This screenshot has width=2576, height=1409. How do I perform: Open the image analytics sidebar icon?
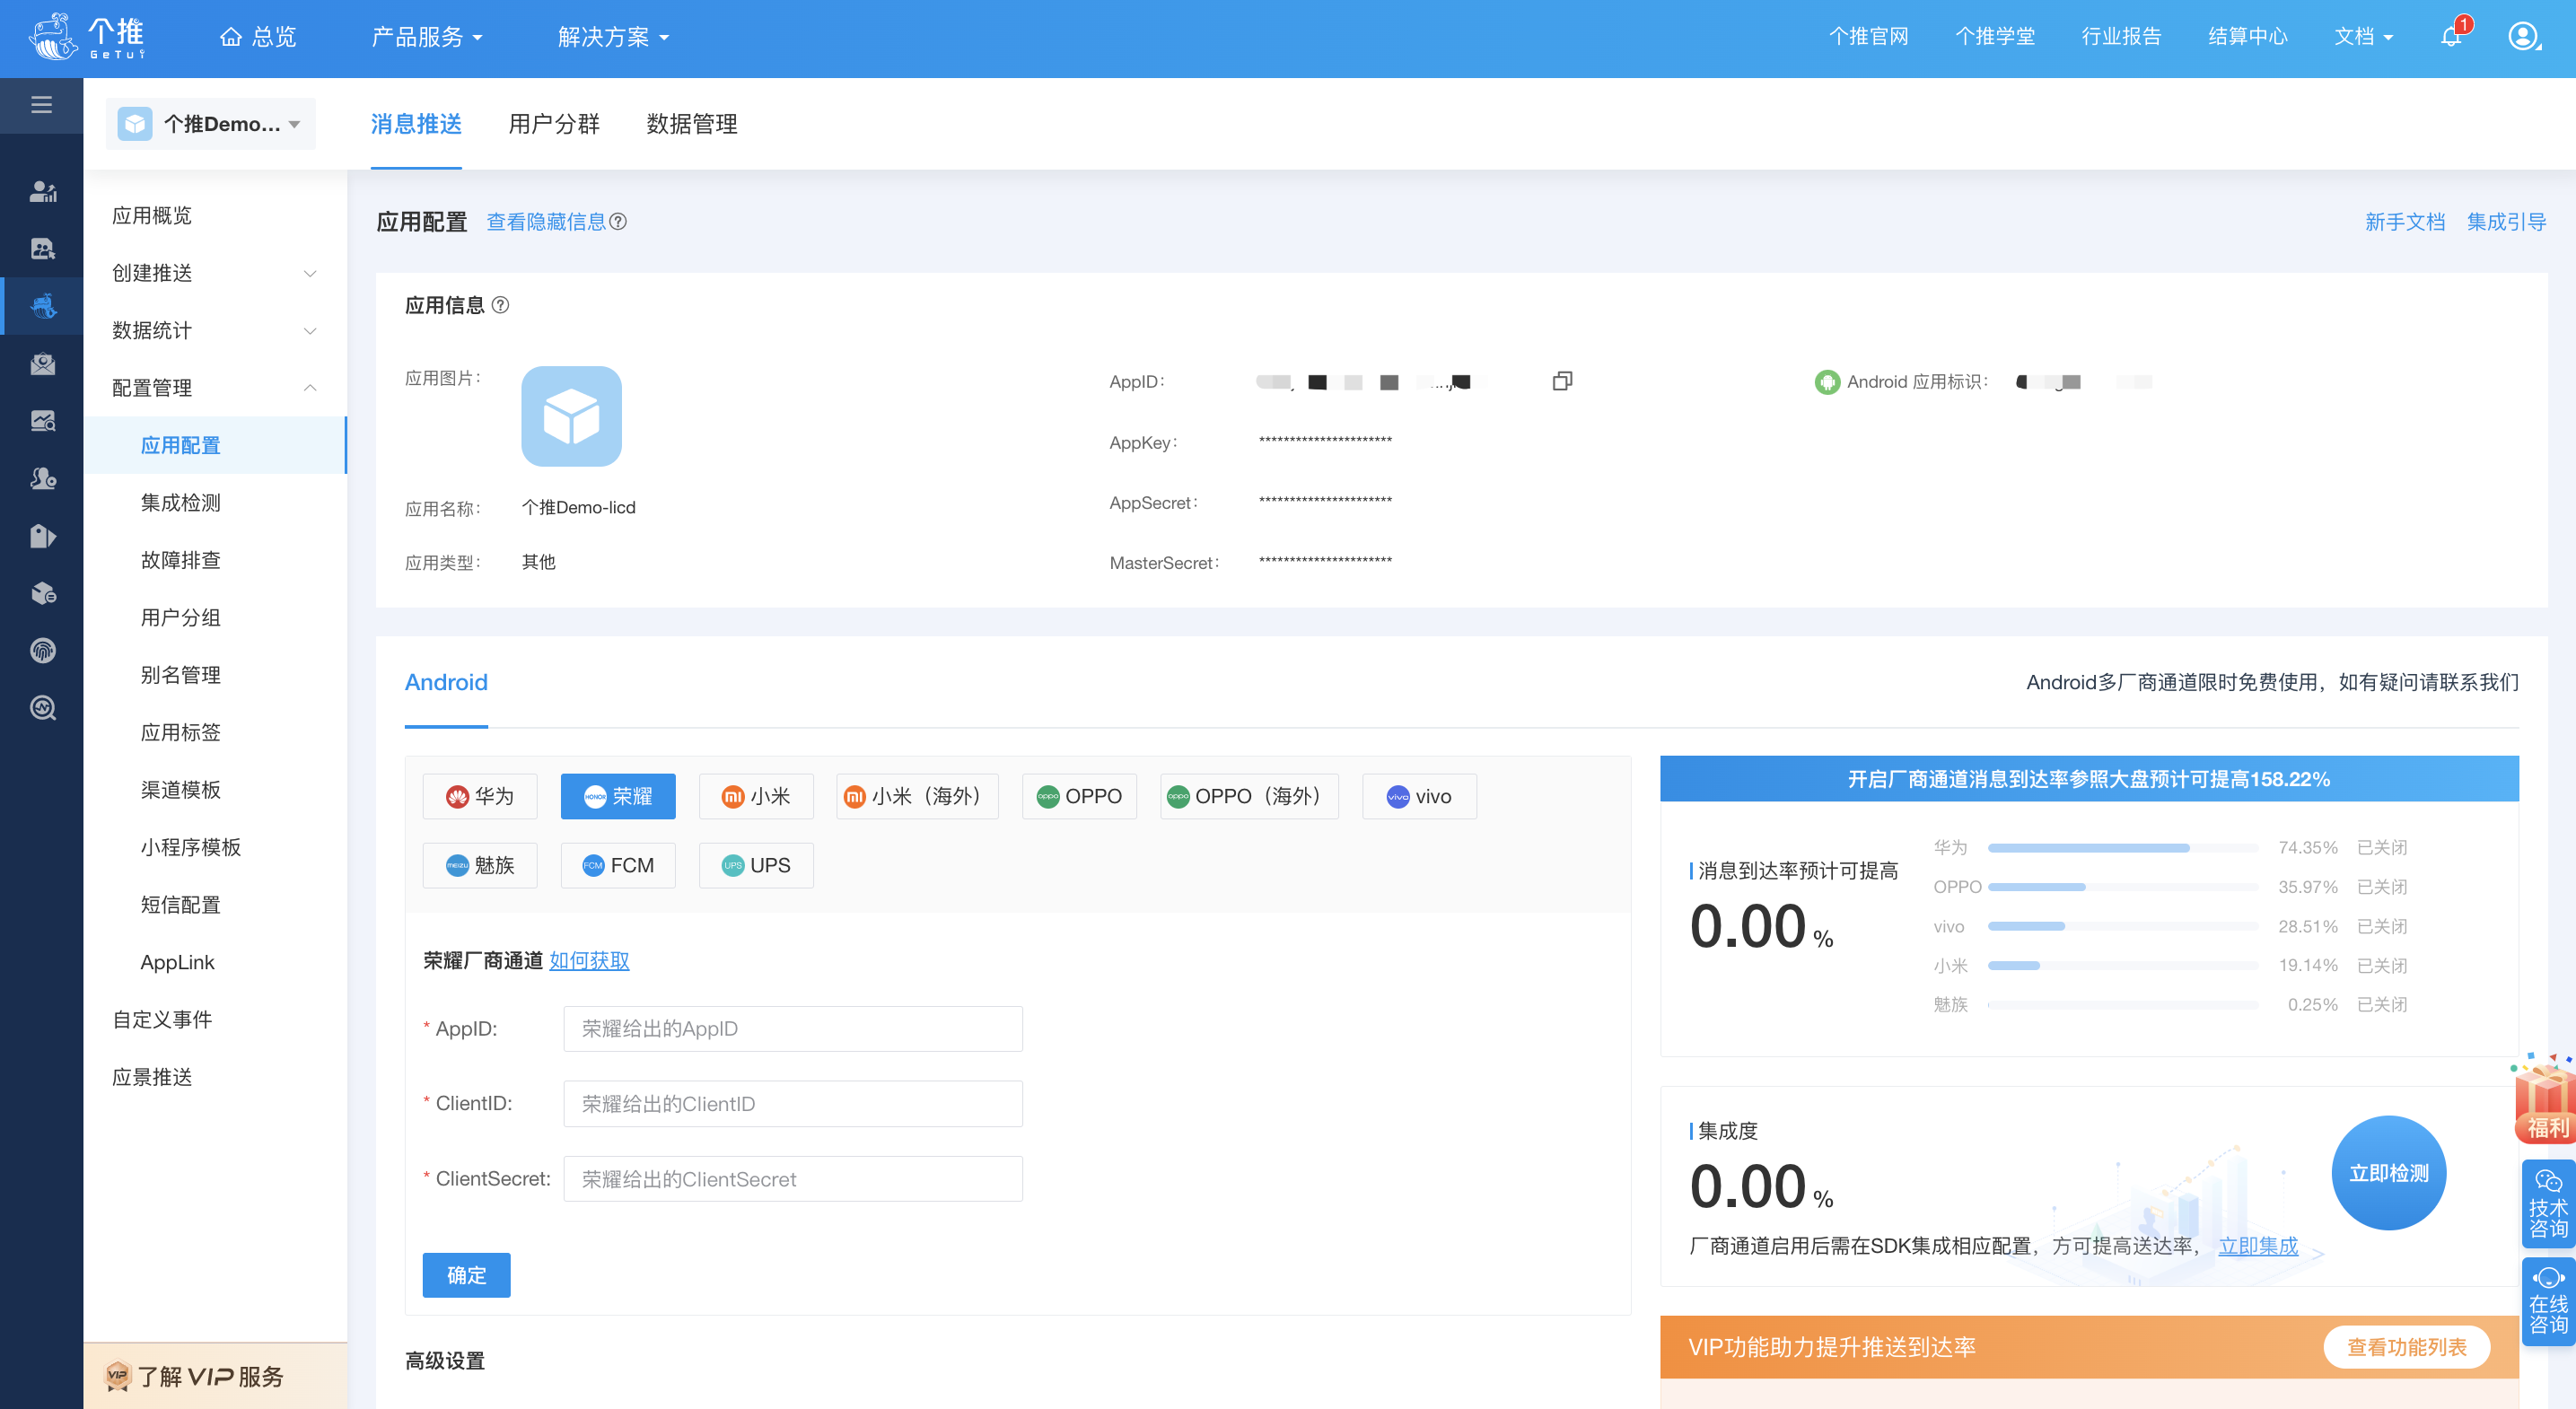point(42,421)
